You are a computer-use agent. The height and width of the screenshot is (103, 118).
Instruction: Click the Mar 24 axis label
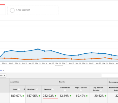112,63
